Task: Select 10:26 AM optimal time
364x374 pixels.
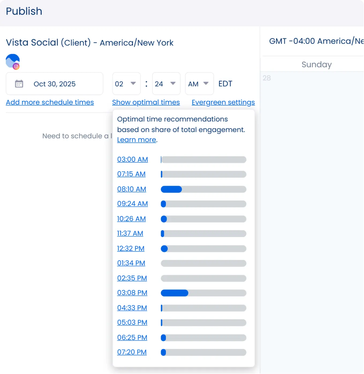Action: (131, 219)
